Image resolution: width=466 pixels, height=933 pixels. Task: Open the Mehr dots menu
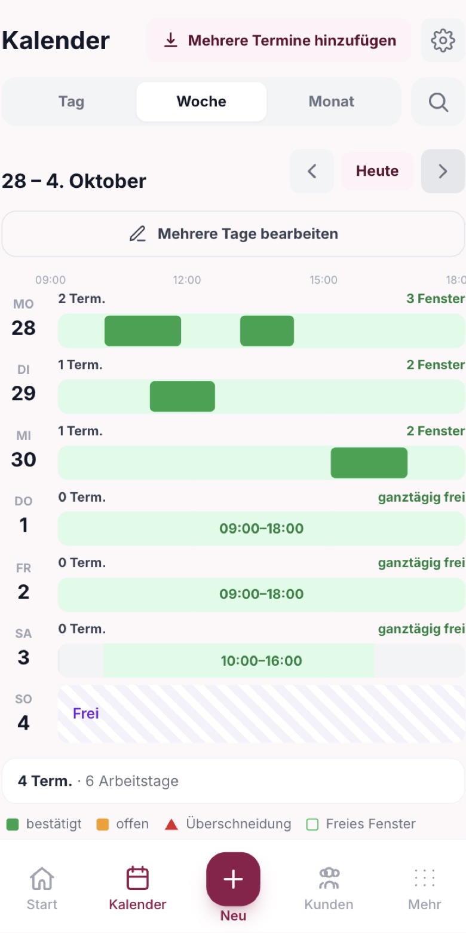(x=425, y=879)
